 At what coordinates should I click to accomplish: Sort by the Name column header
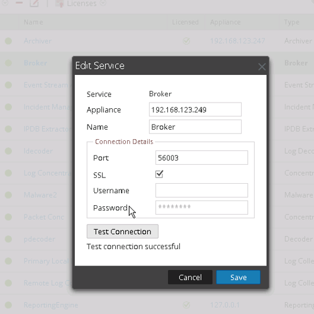(33, 22)
